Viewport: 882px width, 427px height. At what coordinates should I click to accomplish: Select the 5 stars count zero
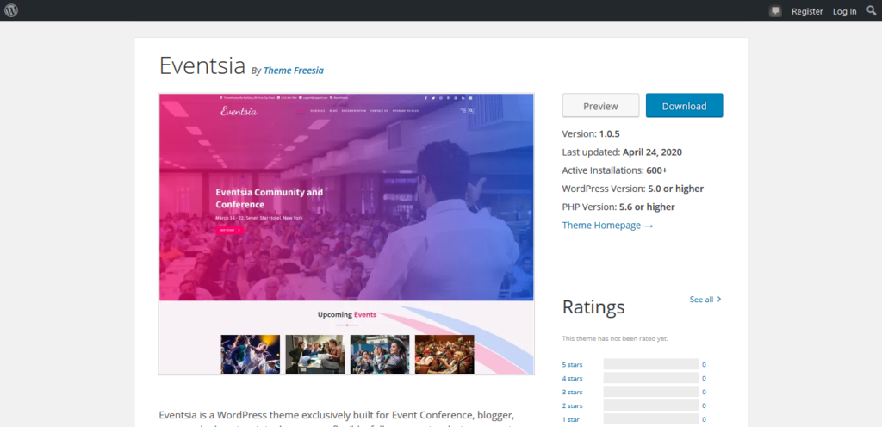(704, 365)
